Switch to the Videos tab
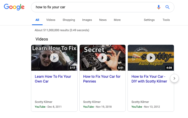 tap(51, 20)
